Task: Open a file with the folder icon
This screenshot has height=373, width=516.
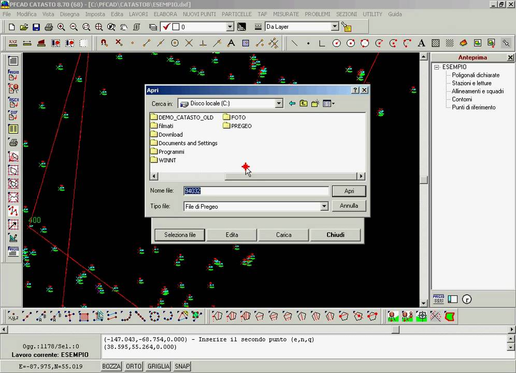Action: coord(24,27)
